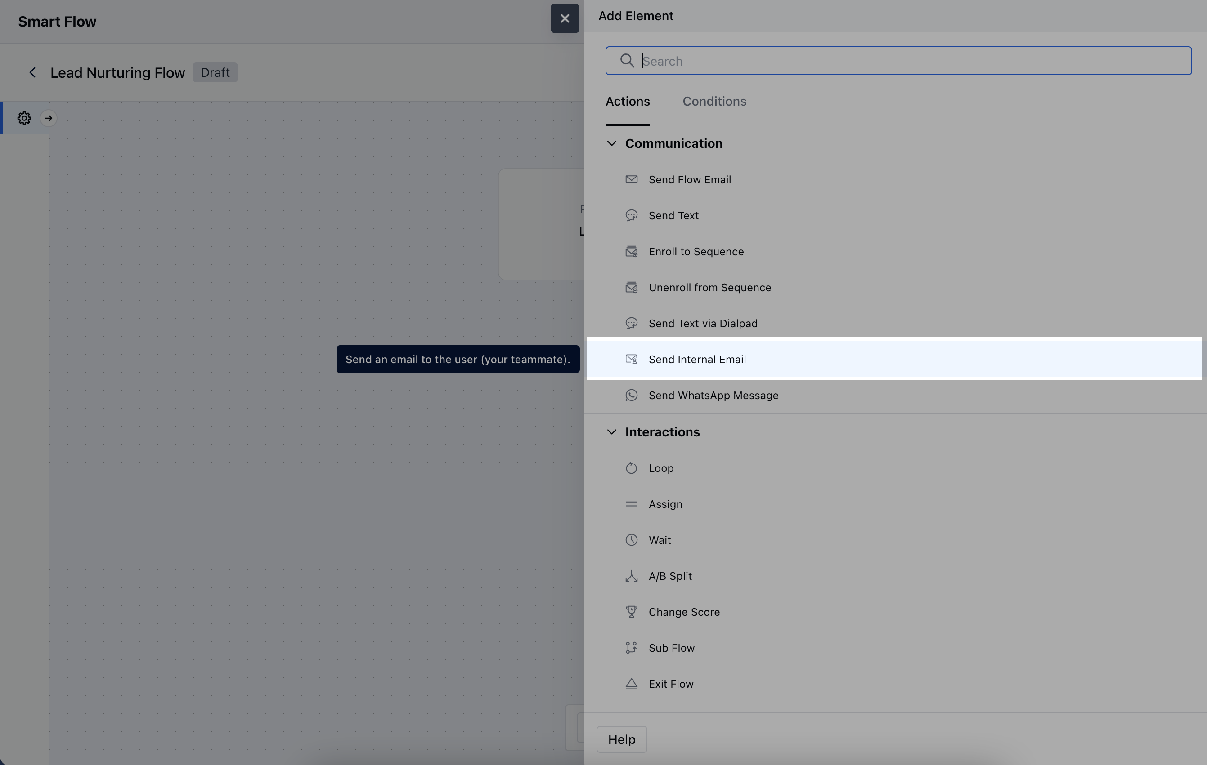Go back using left chevron arrow

click(32, 73)
